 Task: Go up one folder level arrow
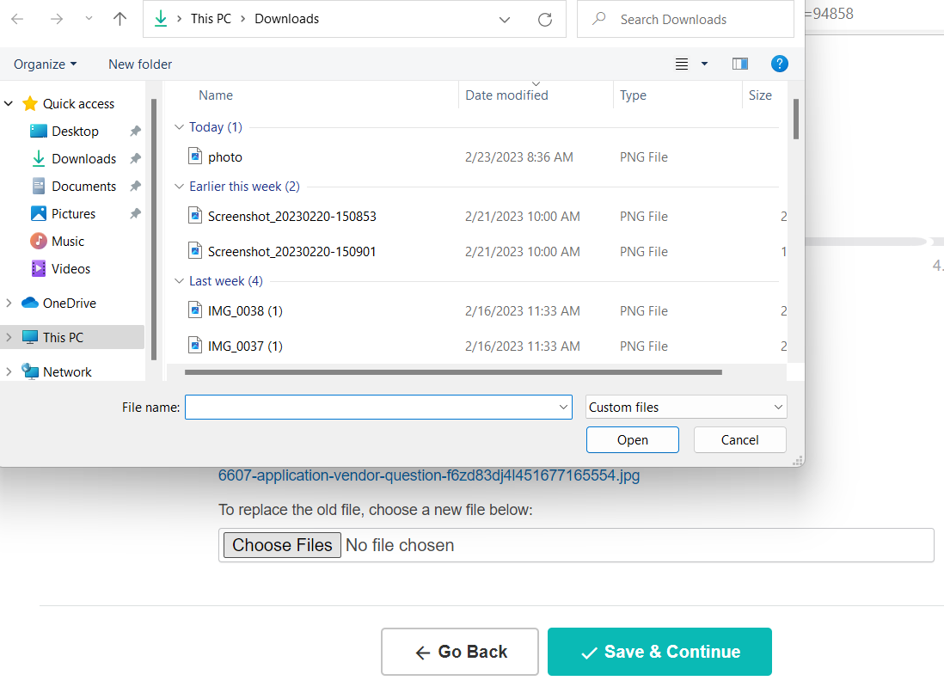point(120,19)
